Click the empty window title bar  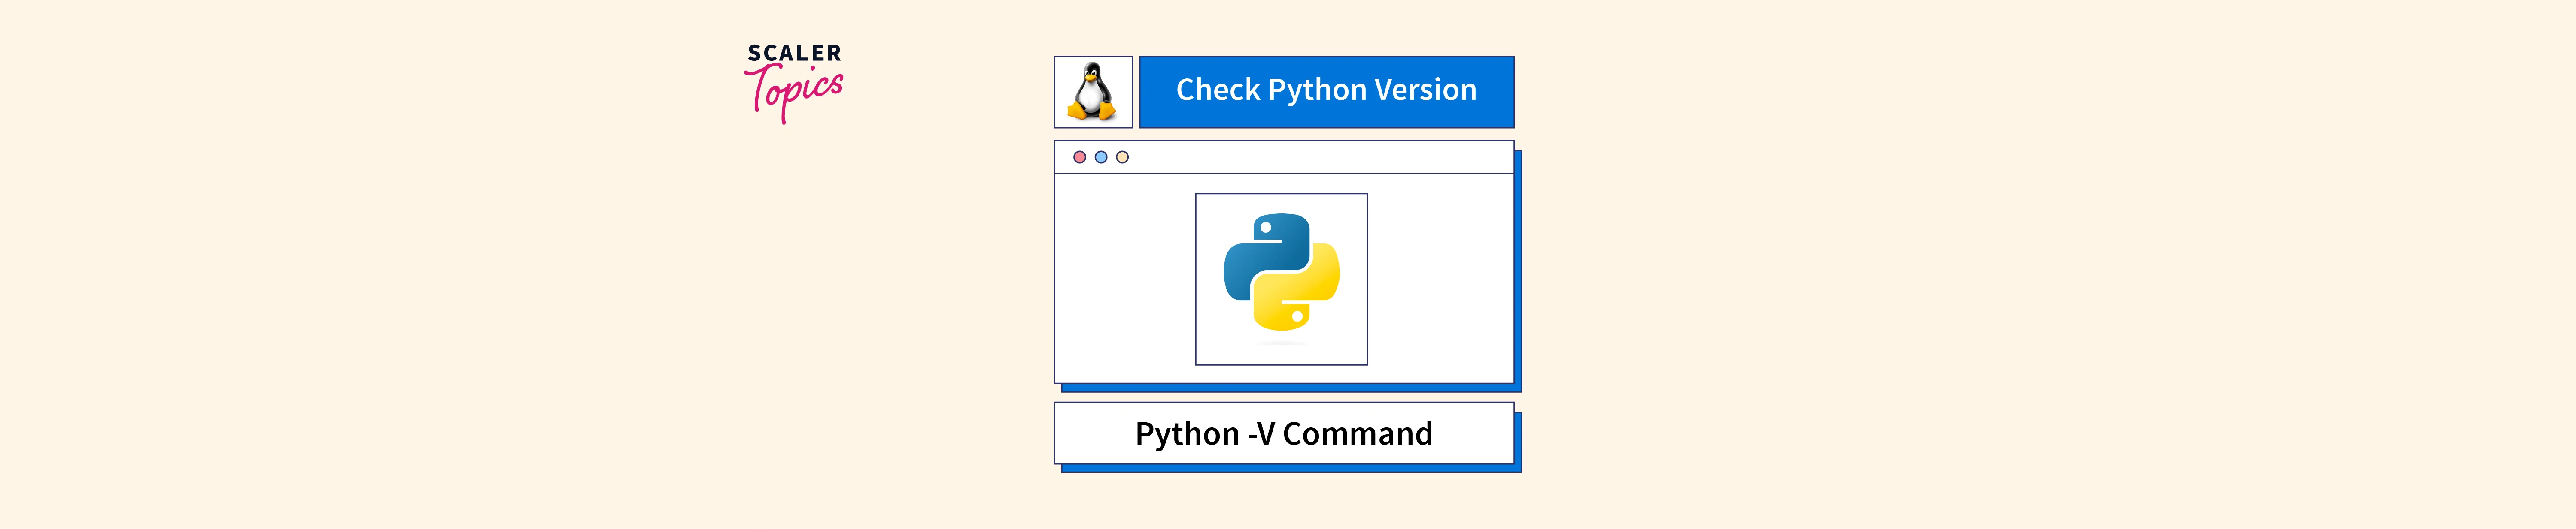[1320, 158]
